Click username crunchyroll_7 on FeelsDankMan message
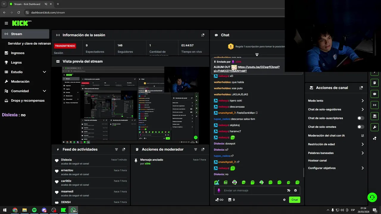 point(227,113)
